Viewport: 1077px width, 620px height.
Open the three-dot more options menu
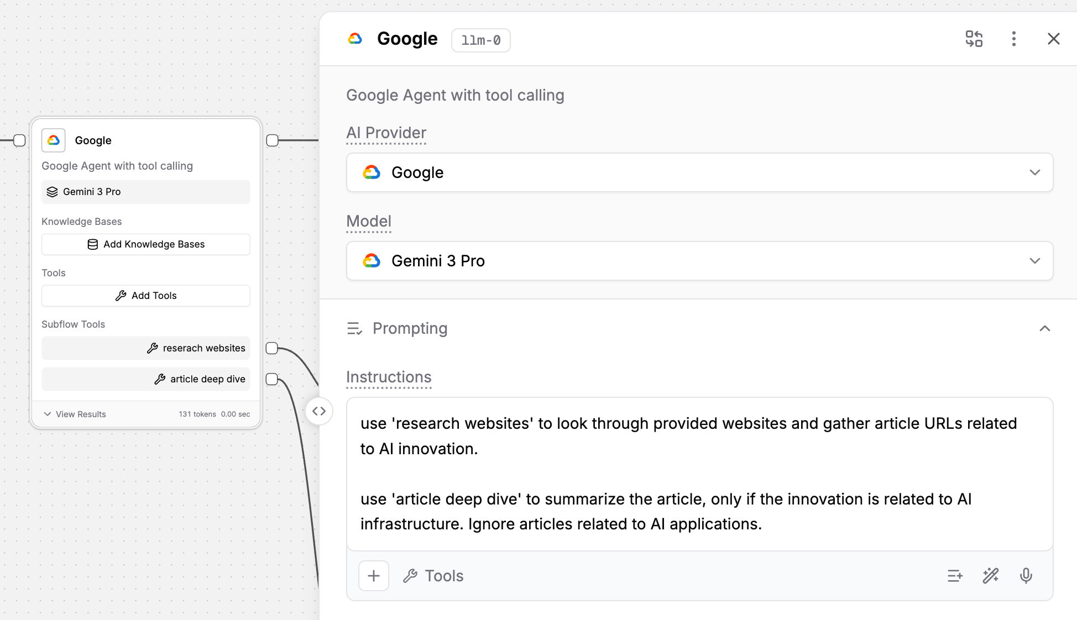point(1013,39)
